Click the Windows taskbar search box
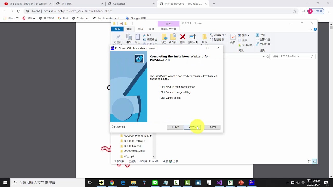Image resolution: width=333 pixels, height=187 pixels. pyautogui.click(x=48, y=183)
